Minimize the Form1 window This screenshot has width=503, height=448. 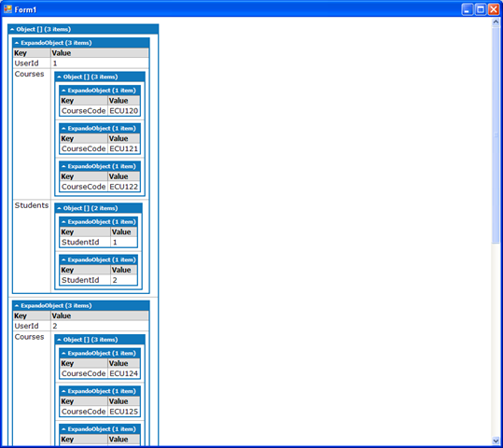467,9
